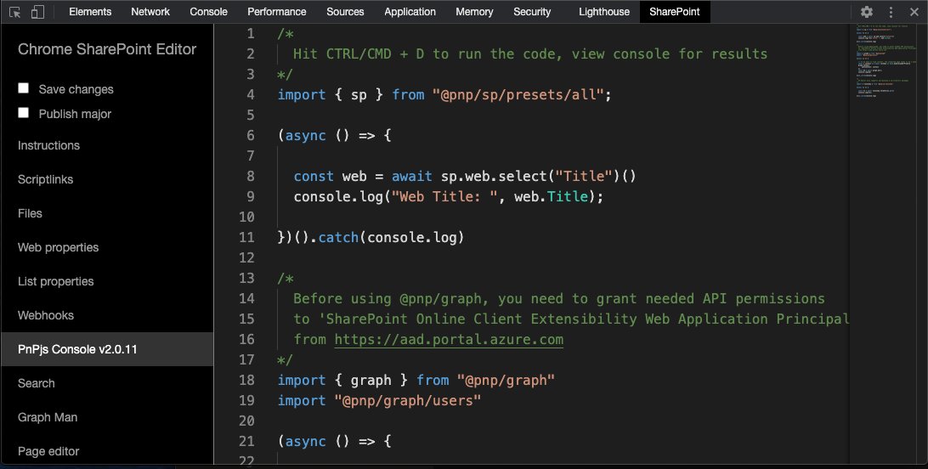The width and height of the screenshot is (928, 469).
Task: Close the DevTools panel
Action: 914,12
